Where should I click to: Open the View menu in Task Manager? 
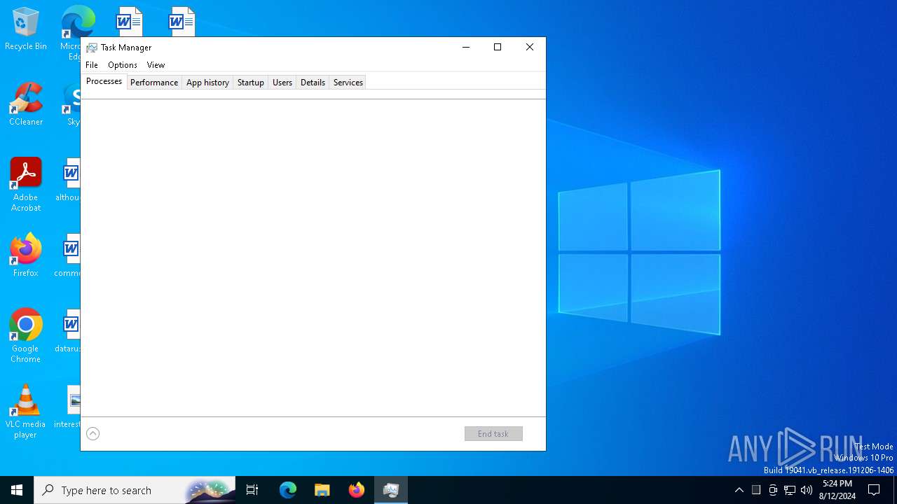(156, 65)
